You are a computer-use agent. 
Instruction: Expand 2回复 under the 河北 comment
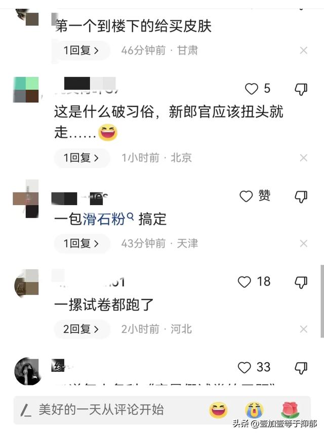tap(82, 329)
